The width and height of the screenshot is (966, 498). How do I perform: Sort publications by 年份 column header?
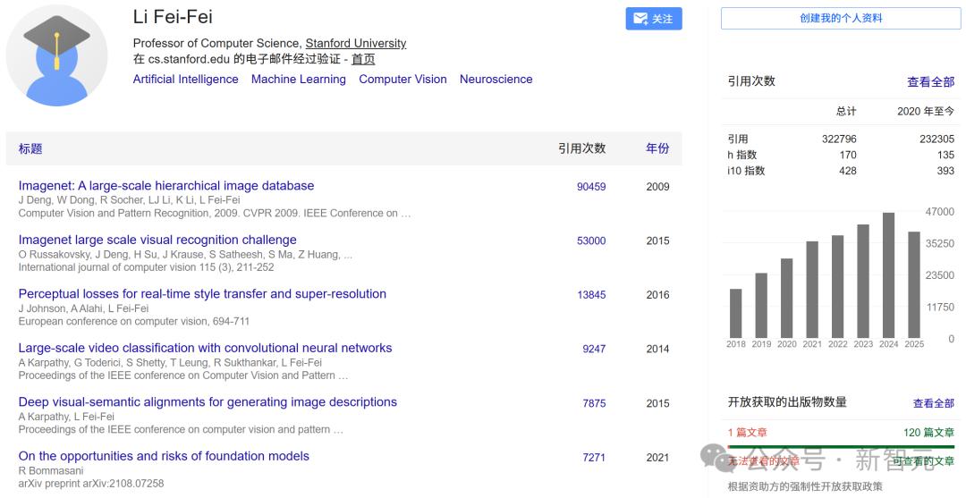[x=657, y=148]
